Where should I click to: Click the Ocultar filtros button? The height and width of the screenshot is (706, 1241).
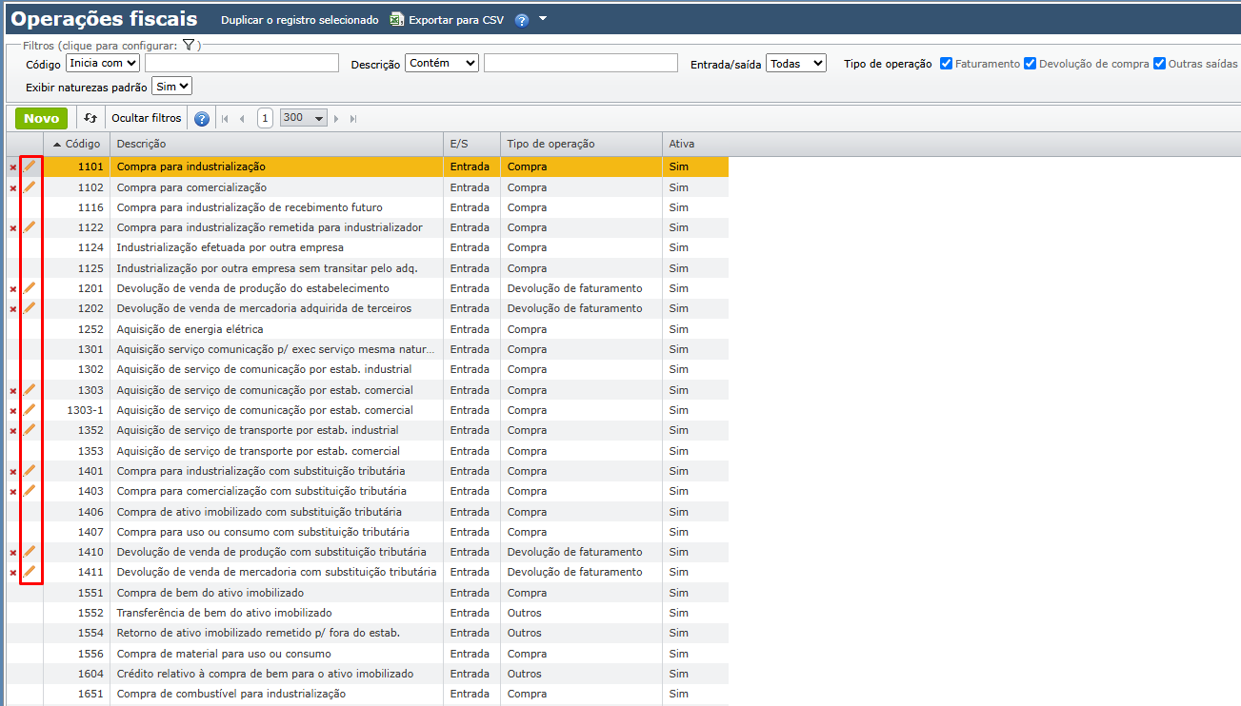point(146,118)
